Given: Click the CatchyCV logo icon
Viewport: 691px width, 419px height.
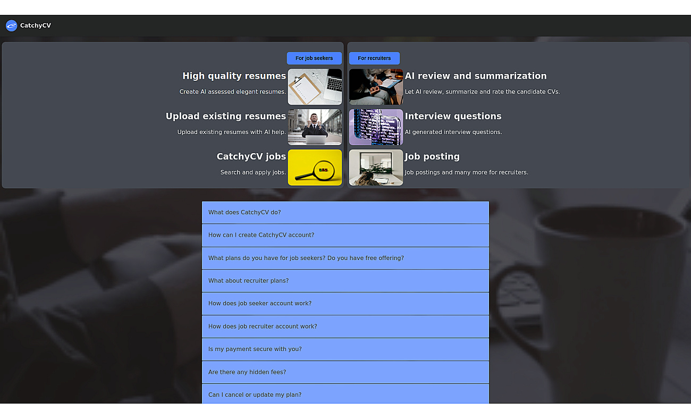Looking at the screenshot, I should 11,26.
